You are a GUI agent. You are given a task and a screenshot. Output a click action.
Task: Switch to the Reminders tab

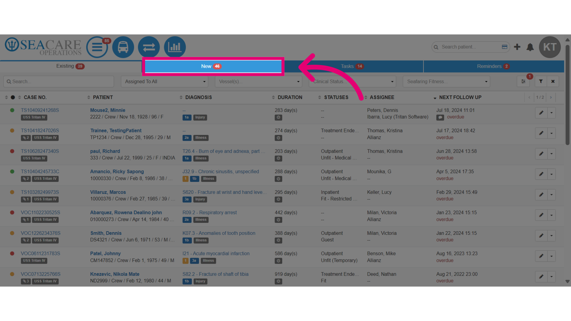click(494, 66)
